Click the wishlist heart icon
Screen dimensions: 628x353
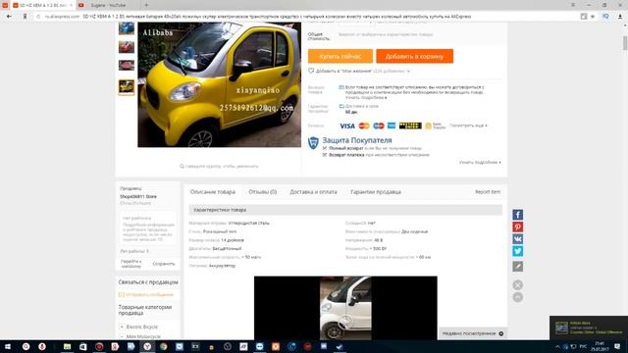tap(311, 71)
